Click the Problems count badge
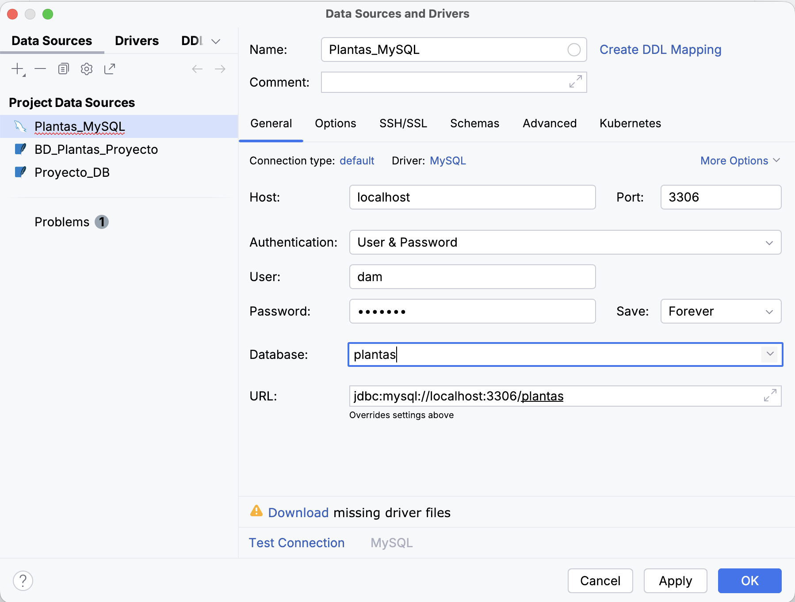Viewport: 795px width, 602px height. [102, 222]
